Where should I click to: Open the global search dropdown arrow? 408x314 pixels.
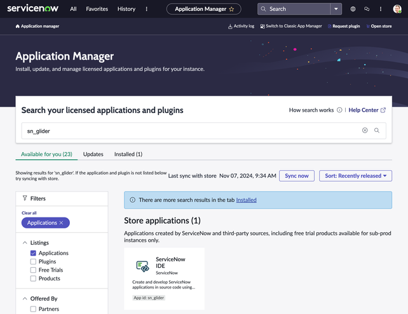[x=336, y=9]
